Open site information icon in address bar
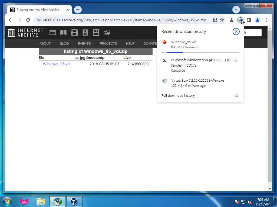The image size is (277, 207). pyautogui.click(x=39, y=20)
